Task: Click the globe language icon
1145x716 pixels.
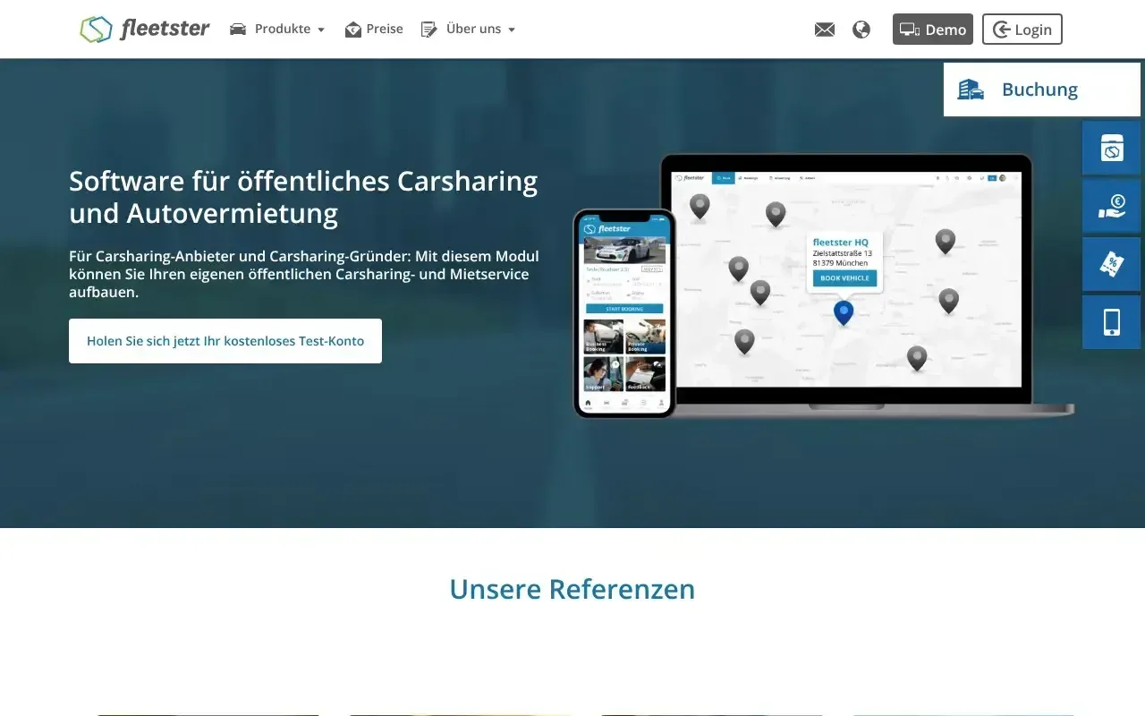Action: tap(861, 30)
